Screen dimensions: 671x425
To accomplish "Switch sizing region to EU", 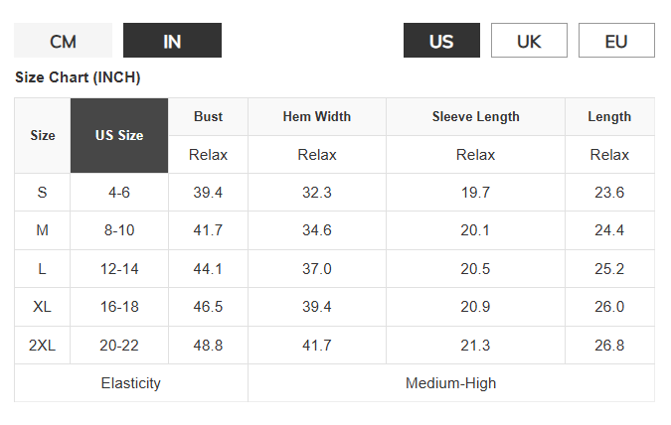I will [616, 40].
